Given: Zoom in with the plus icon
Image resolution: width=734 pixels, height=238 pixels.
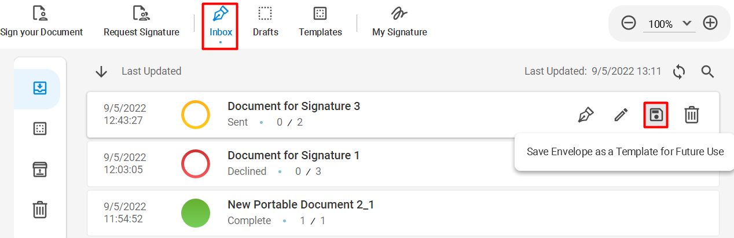Looking at the screenshot, I should click(x=710, y=23).
